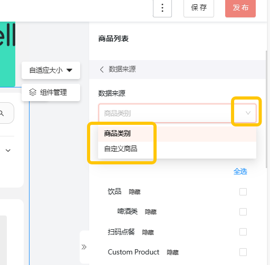Check the 饮品 category checkbox

tap(243, 192)
